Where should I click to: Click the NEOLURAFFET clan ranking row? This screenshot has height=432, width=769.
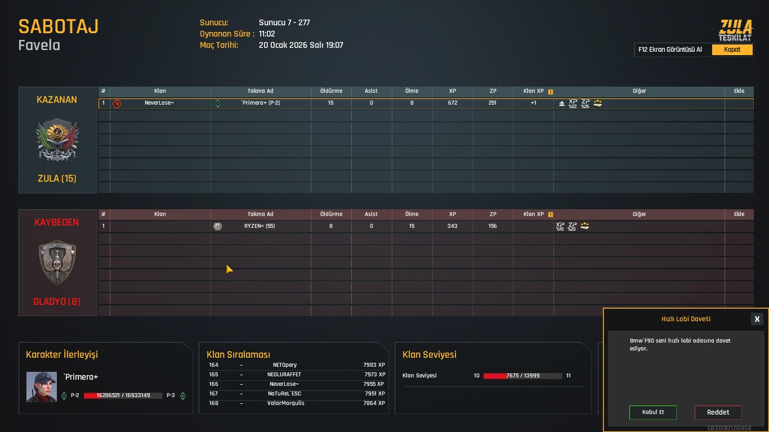[x=297, y=375]
